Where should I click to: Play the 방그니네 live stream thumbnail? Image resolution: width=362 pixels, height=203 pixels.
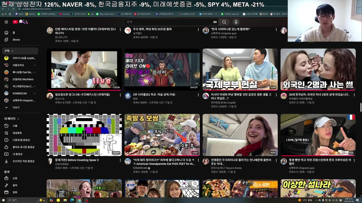(84, 70)
